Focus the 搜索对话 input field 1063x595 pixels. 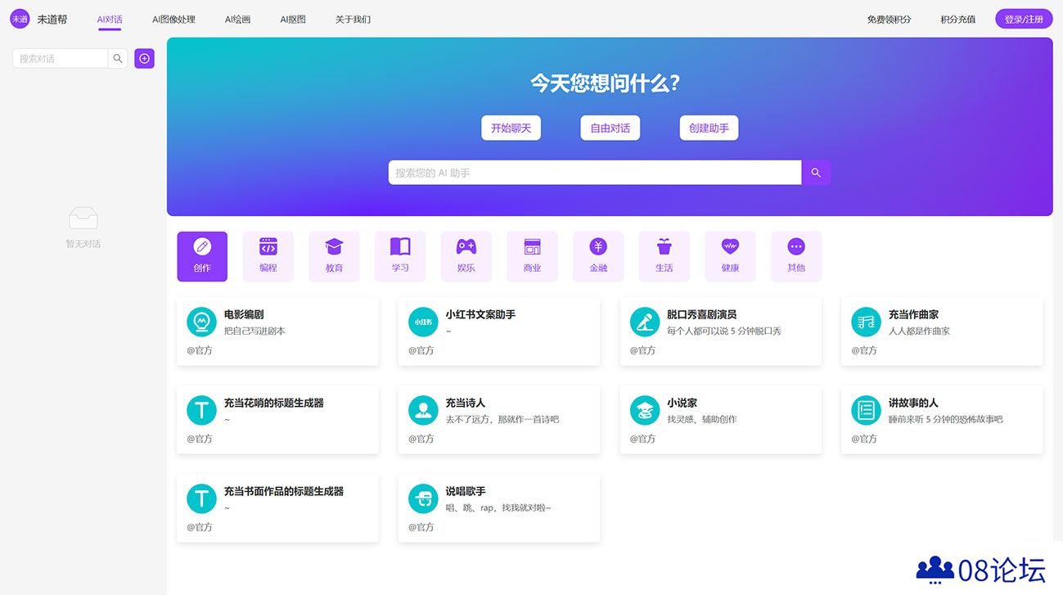[x=60, y=58]
